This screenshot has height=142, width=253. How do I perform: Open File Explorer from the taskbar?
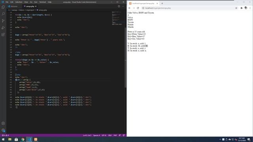10,139
